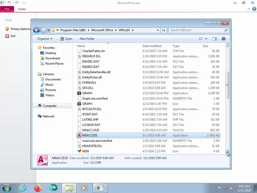Screen dimensions: 257x193
Task: Select Network in navigation pane
Action: (46, 116)
